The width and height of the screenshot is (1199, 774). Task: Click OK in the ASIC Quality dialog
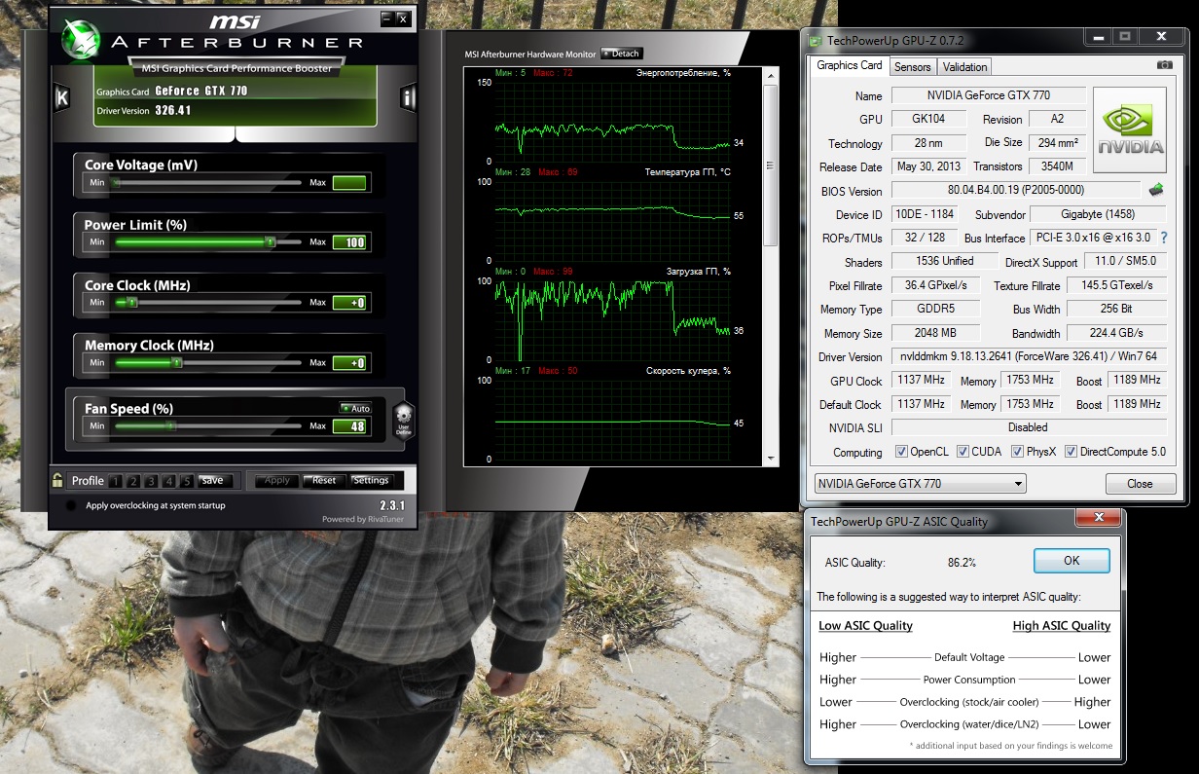1072,561
